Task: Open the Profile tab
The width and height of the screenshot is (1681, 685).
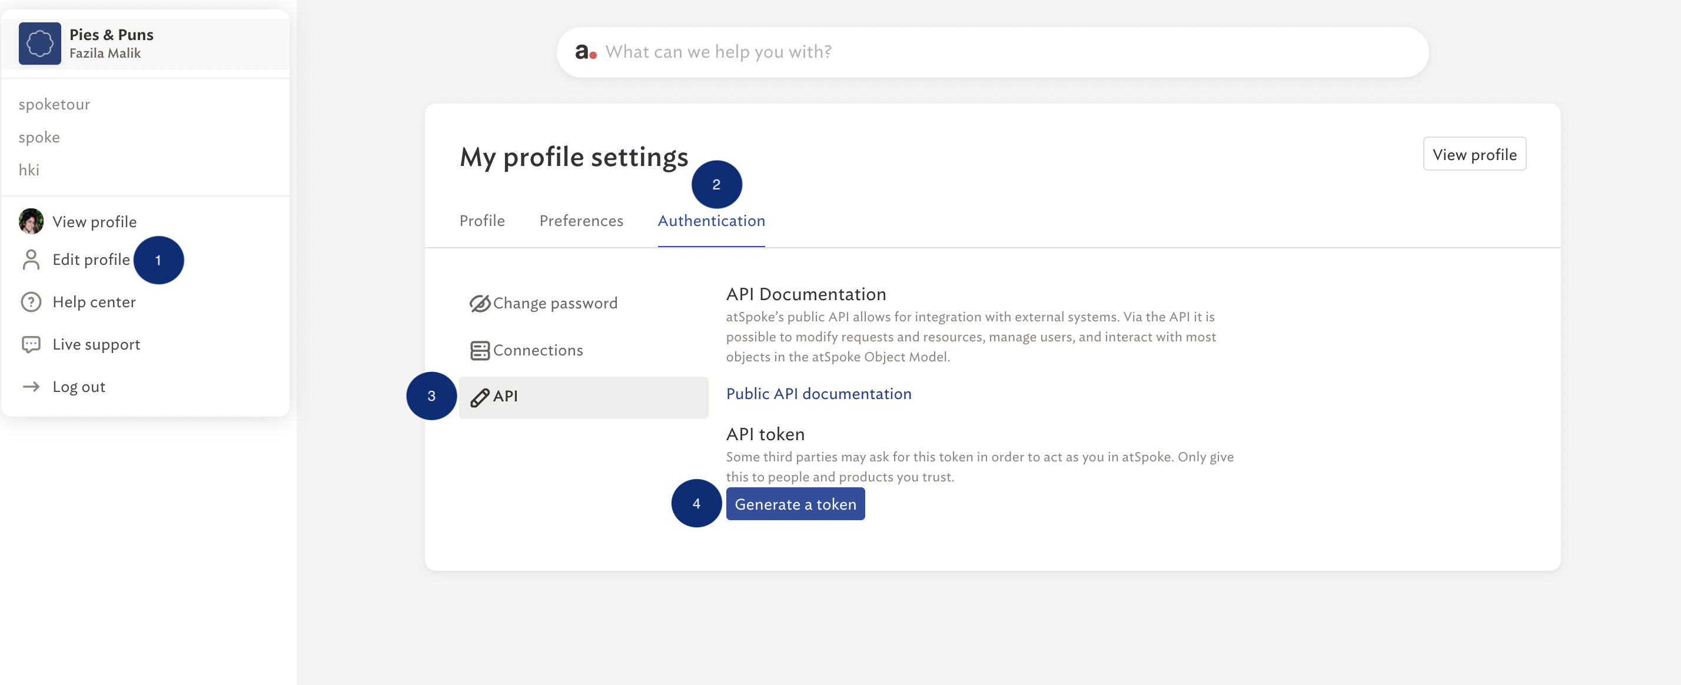Action: (x=482, y=221)
